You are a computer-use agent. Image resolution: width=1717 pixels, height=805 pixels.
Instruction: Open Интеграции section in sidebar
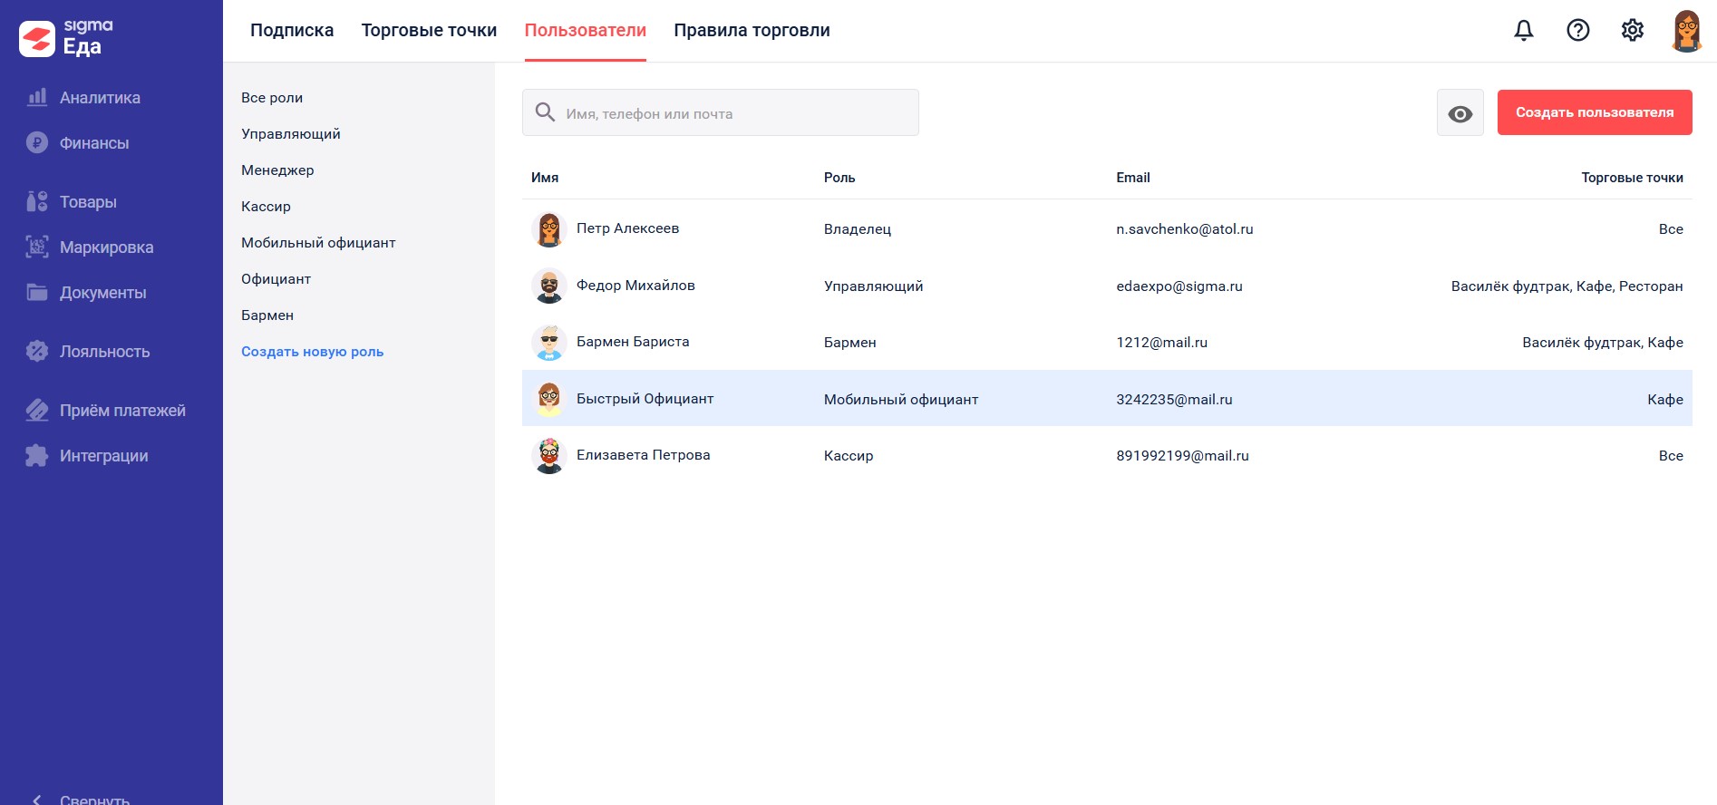coord(103,456)
